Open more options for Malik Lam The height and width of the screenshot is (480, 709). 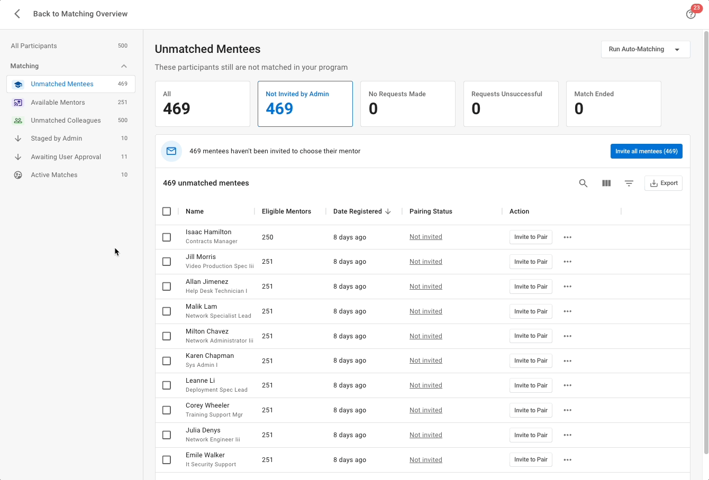tap(568, 311)
